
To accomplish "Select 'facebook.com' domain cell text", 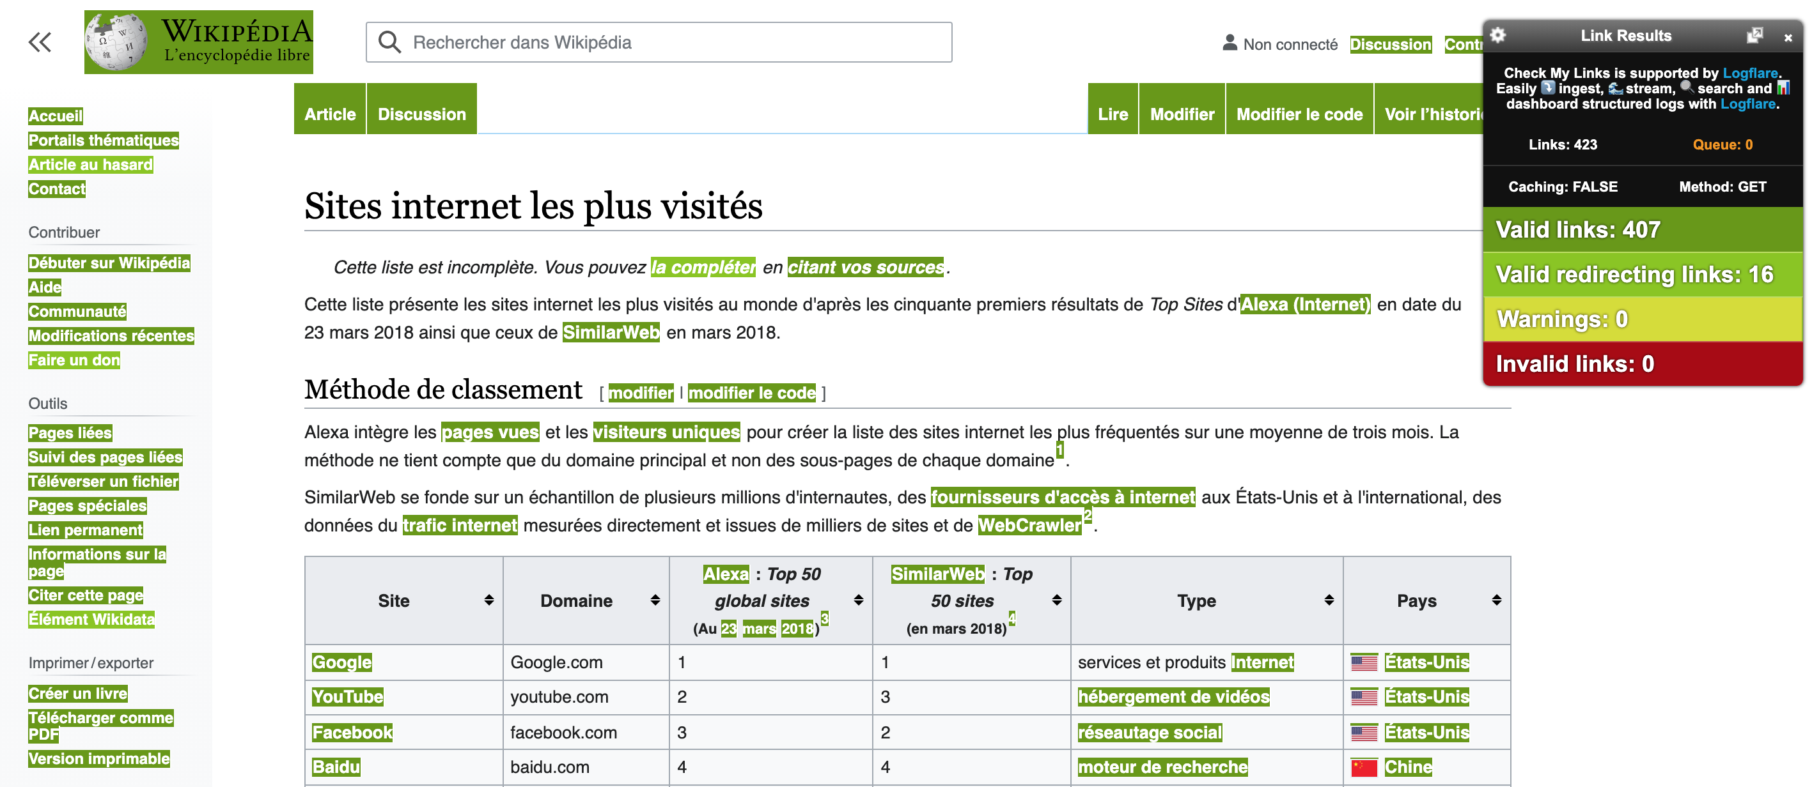I will coord(563,733).
